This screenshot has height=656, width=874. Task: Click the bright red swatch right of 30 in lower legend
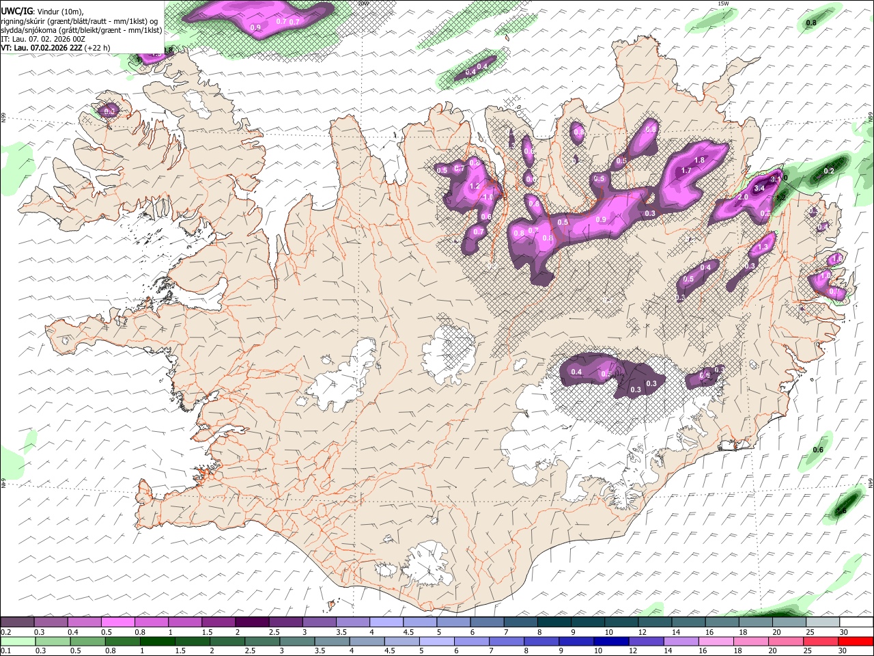(856, 641)
